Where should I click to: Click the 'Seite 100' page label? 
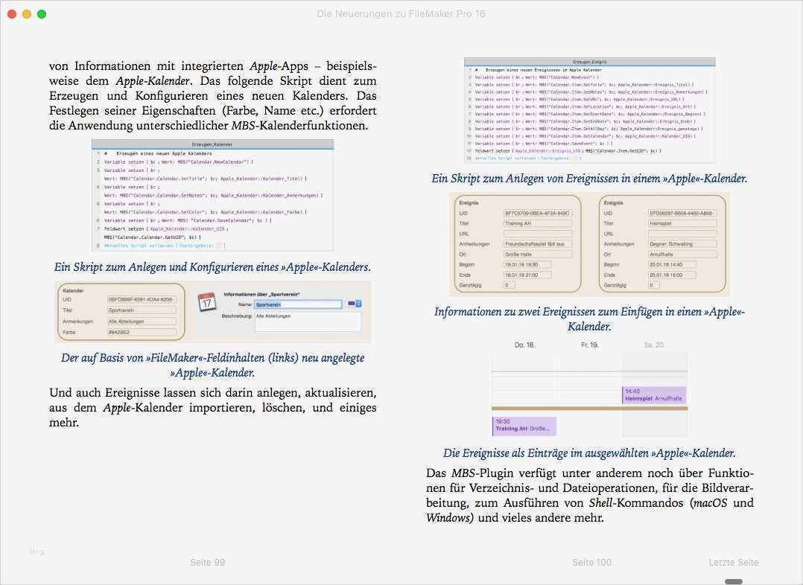591,563
